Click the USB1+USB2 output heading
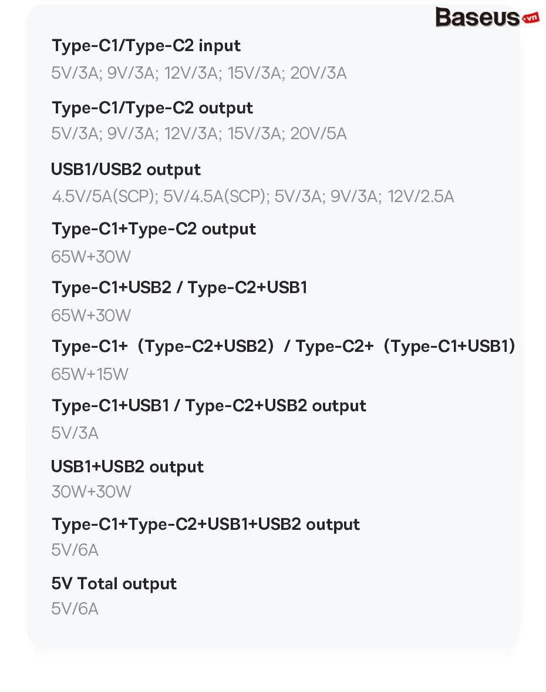 [x=127, y=467]
